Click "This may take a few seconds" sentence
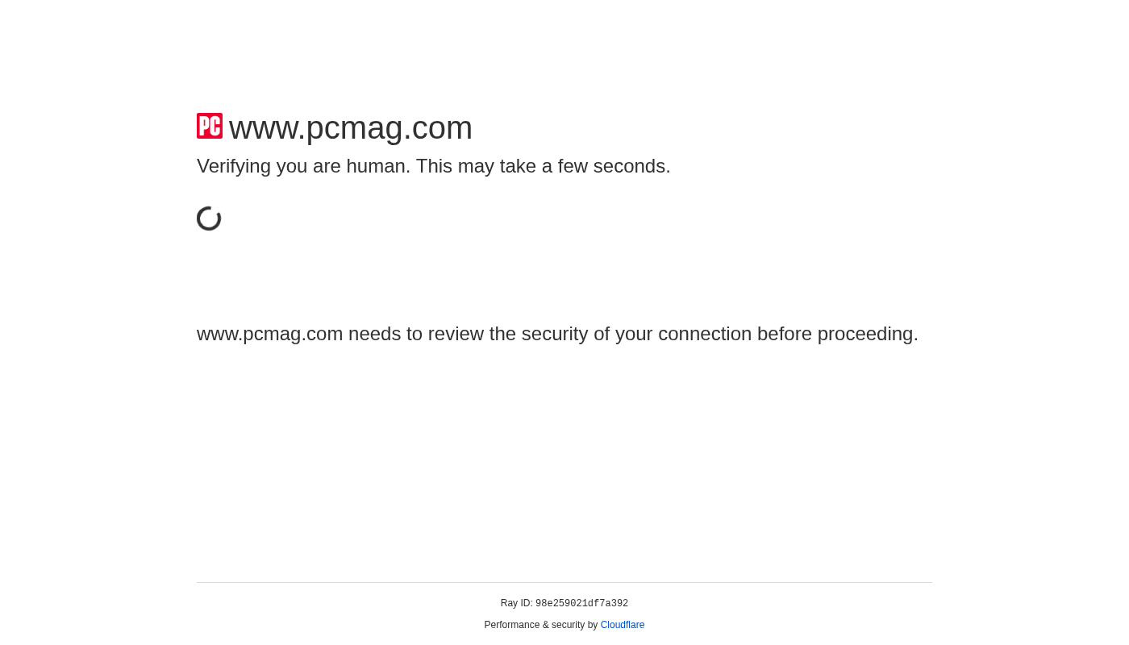This screenshot has height=645, width=1129. 542,166
